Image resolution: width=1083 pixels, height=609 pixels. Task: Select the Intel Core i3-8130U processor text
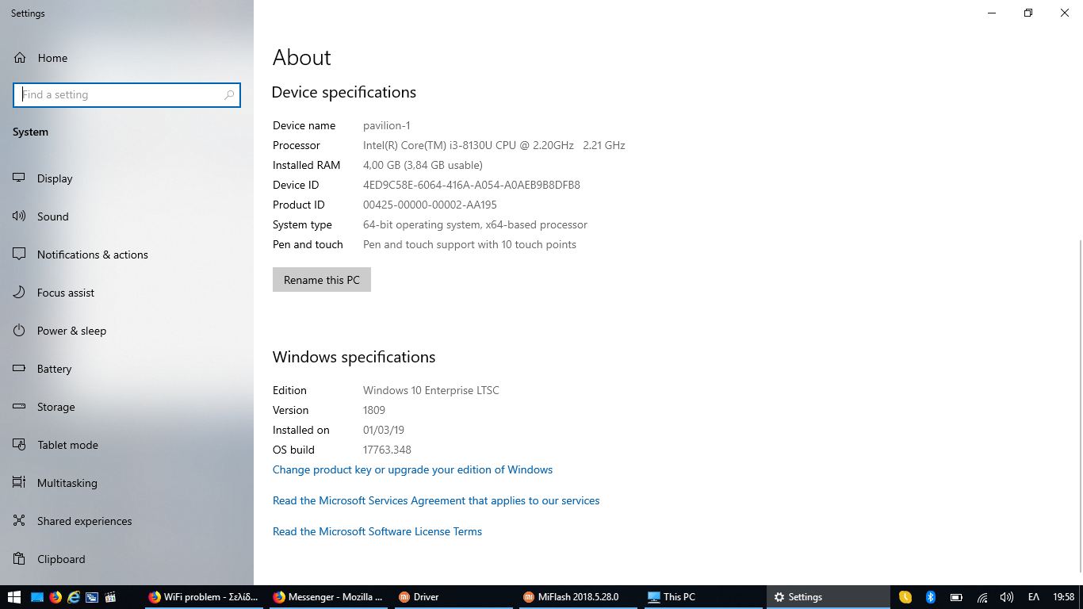[494, 145]
